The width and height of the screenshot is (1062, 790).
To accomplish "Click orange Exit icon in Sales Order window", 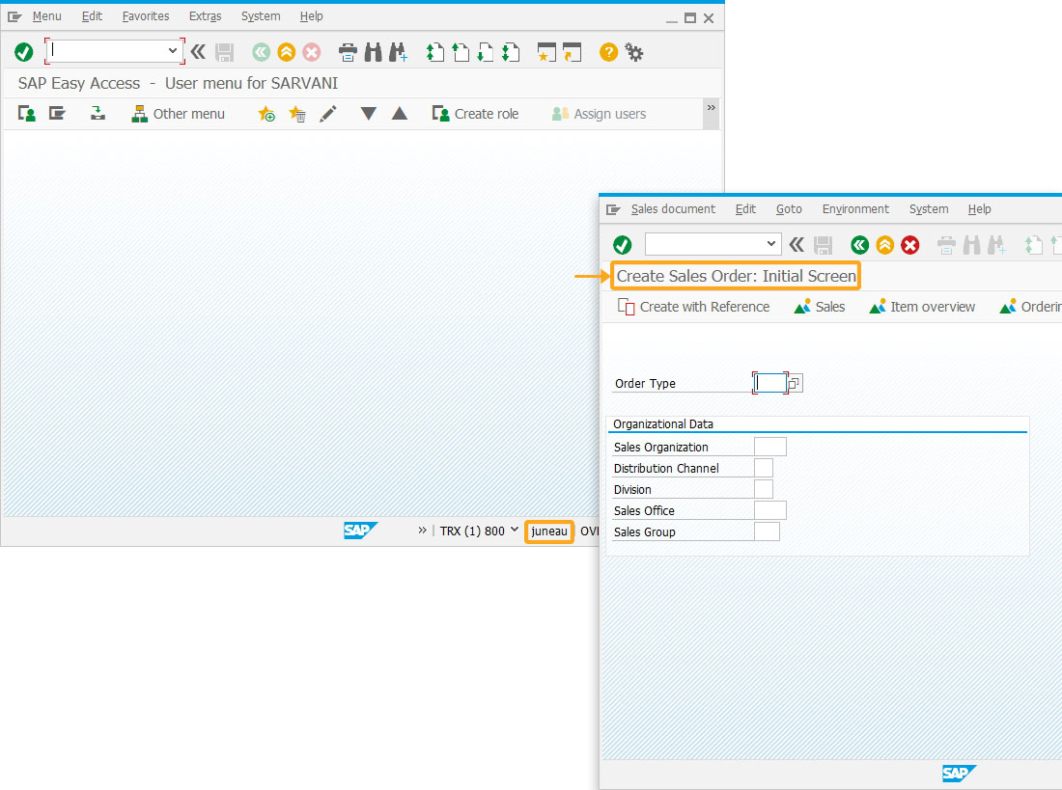I will pos(885,245).
